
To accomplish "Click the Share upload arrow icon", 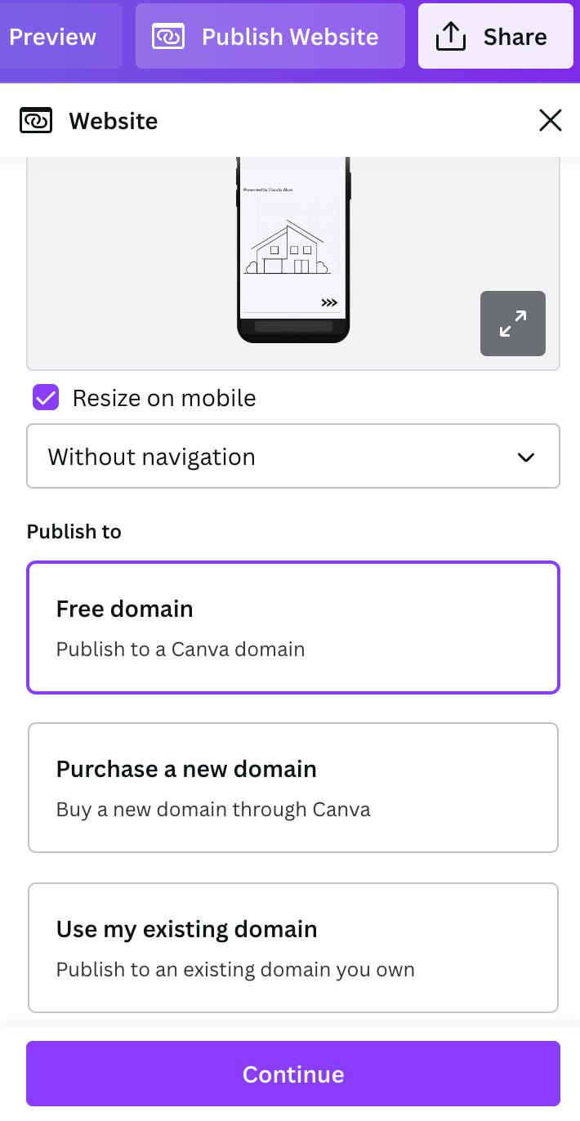I will pos(450,37).
